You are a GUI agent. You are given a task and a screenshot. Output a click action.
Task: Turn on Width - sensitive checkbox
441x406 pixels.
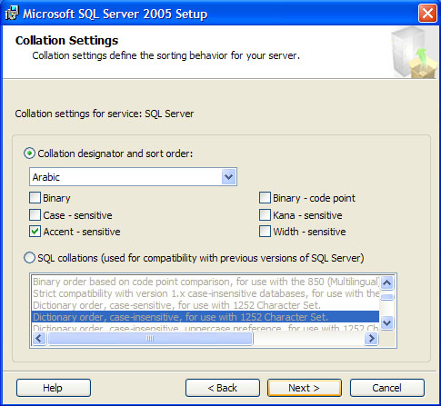click(265, 232)
